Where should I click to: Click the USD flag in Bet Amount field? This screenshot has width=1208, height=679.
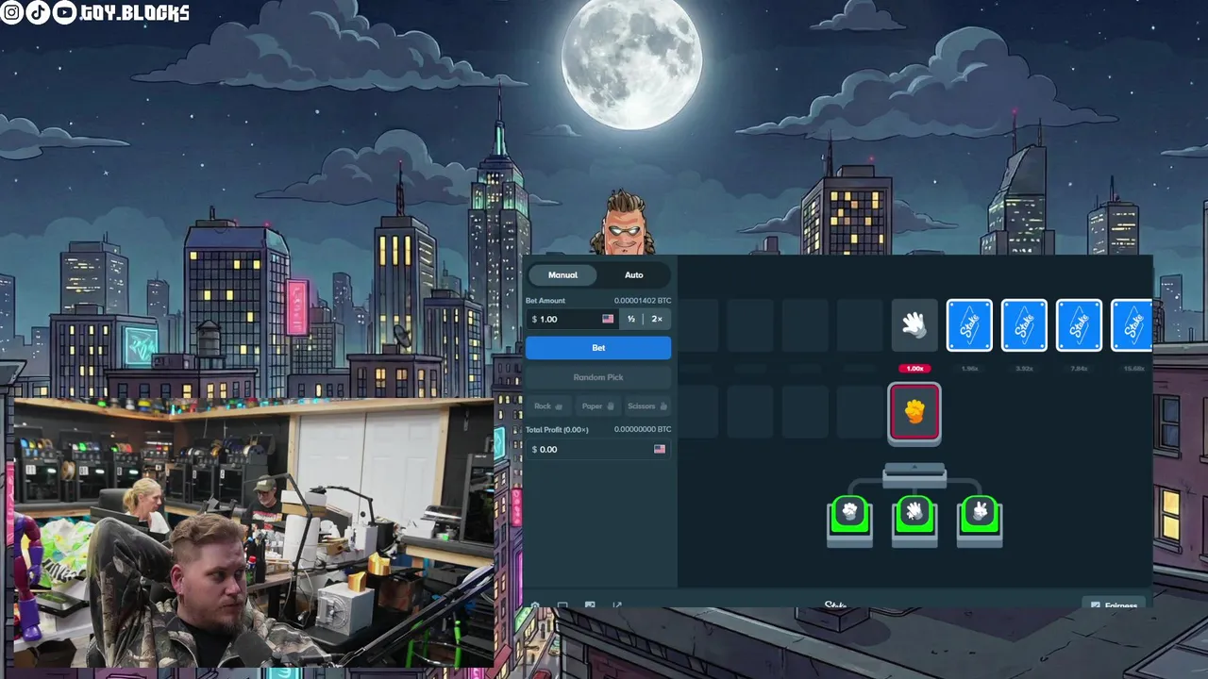608,319
